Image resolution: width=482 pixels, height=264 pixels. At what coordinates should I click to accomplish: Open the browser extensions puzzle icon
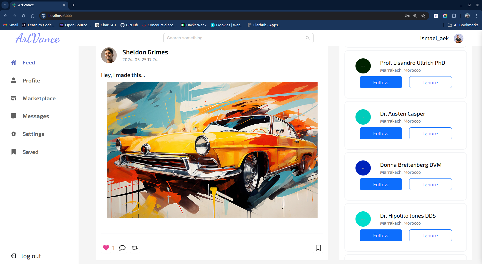click(x=454, y=16)
